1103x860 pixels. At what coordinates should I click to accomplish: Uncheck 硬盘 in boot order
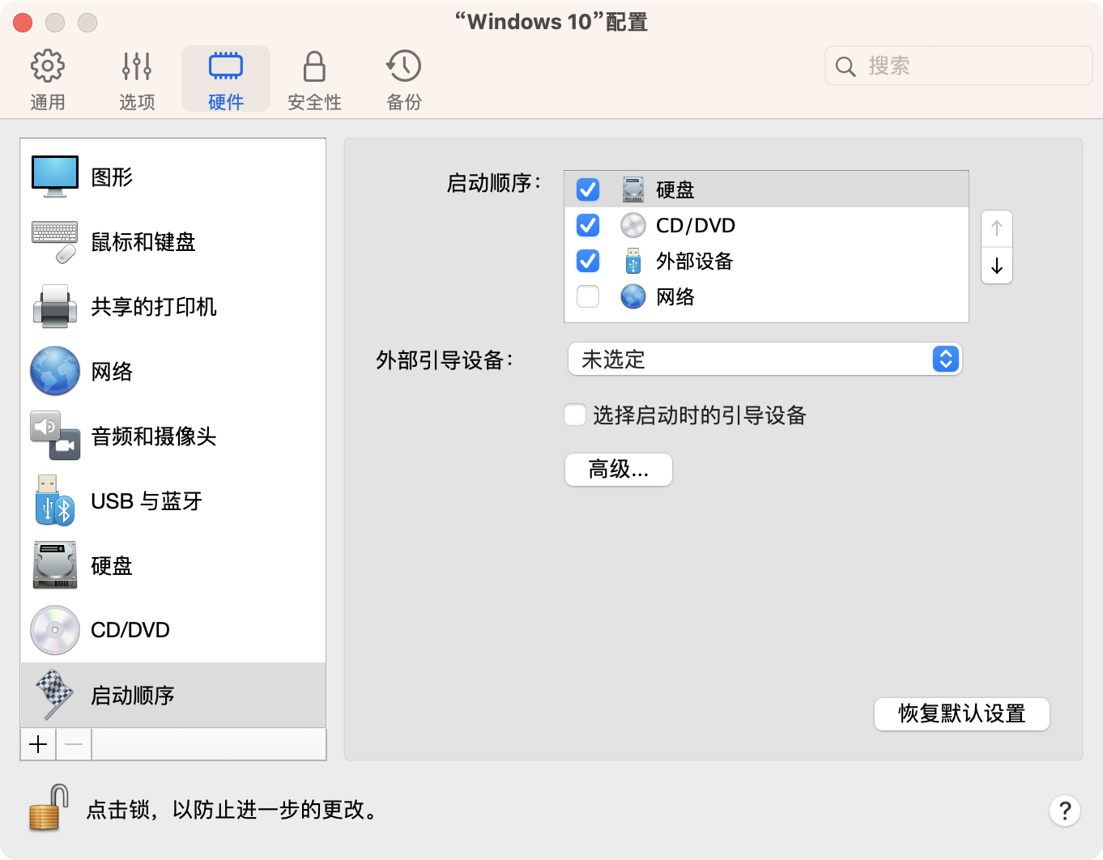coord(588,189)
